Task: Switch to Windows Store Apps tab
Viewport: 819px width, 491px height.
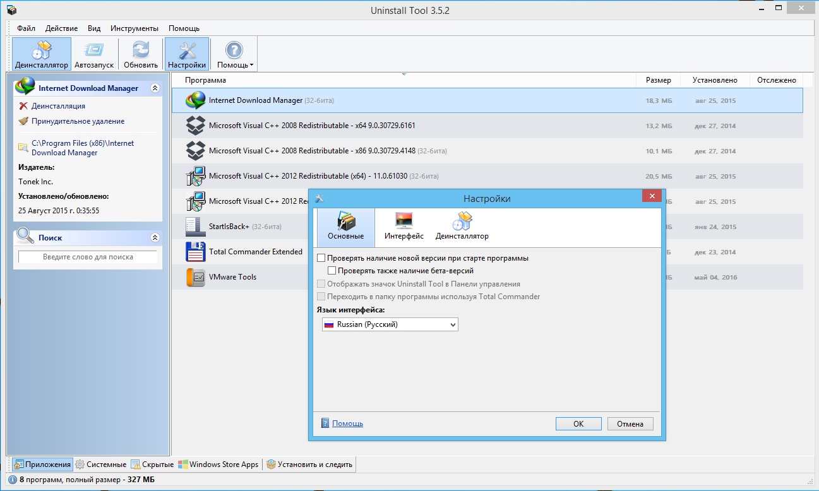Action: tap(218, 464)
